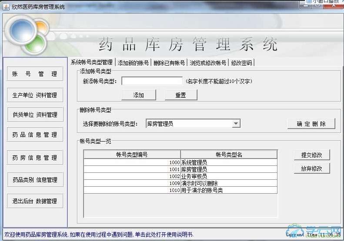Select the cell 用于演示的账号类
The width and height of the screenshot is (344, 241).
pyautogui.click(x=229, y=190)
